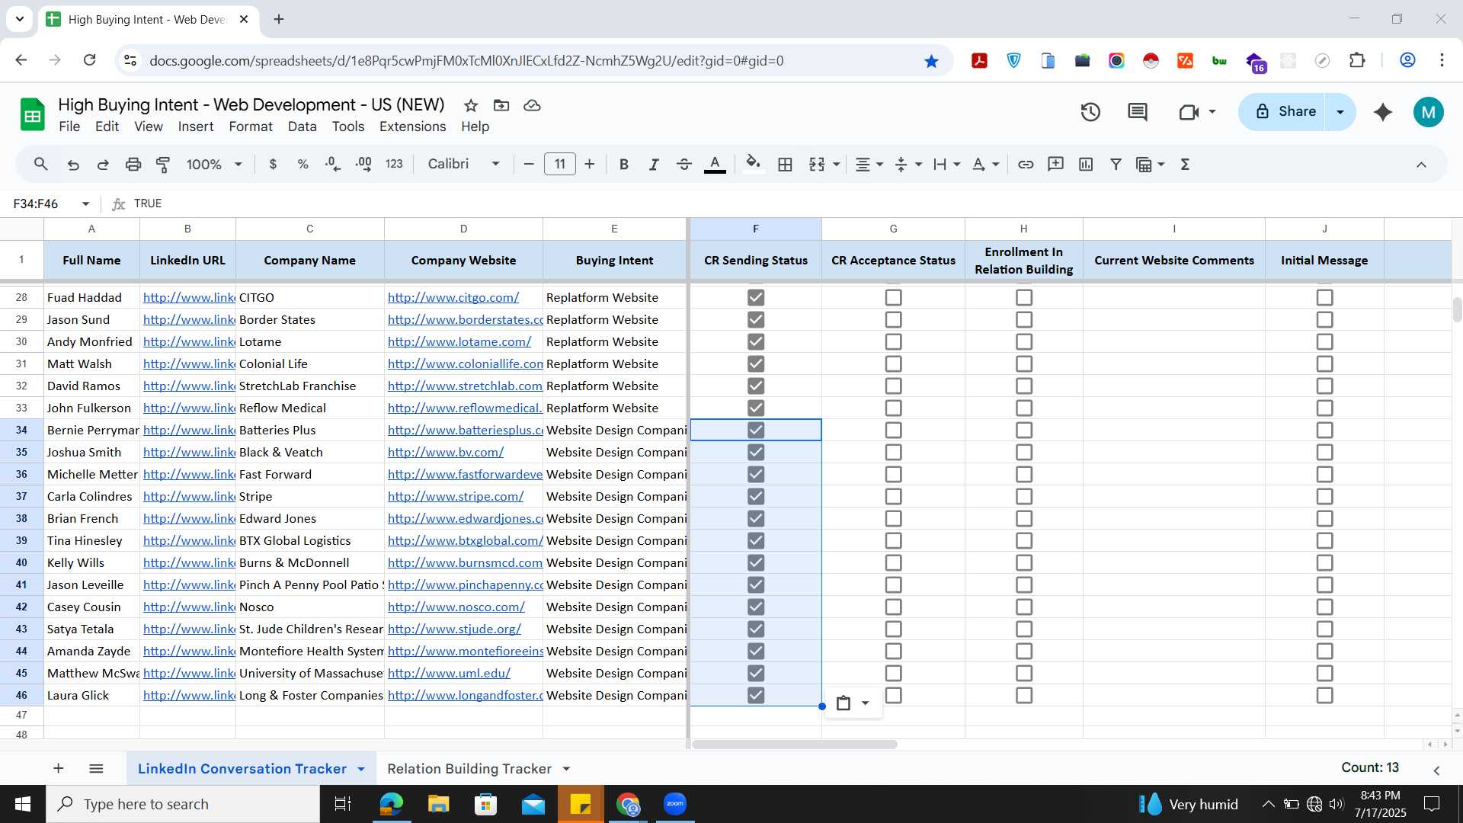
Task: Toggle bold formatting
Action: (x=624, y=165)
